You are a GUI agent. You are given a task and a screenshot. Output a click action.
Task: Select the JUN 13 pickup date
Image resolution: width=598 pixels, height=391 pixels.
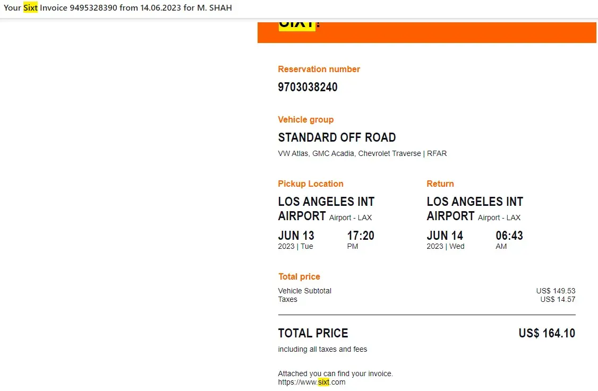pos(296,236)
